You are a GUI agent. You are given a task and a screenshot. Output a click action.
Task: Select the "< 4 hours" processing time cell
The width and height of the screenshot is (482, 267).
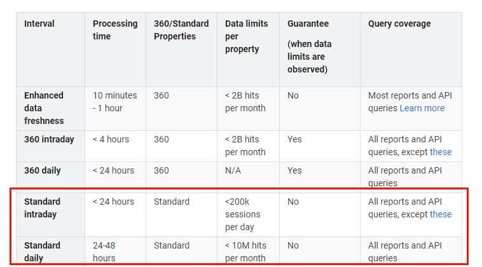pos(111,139)
